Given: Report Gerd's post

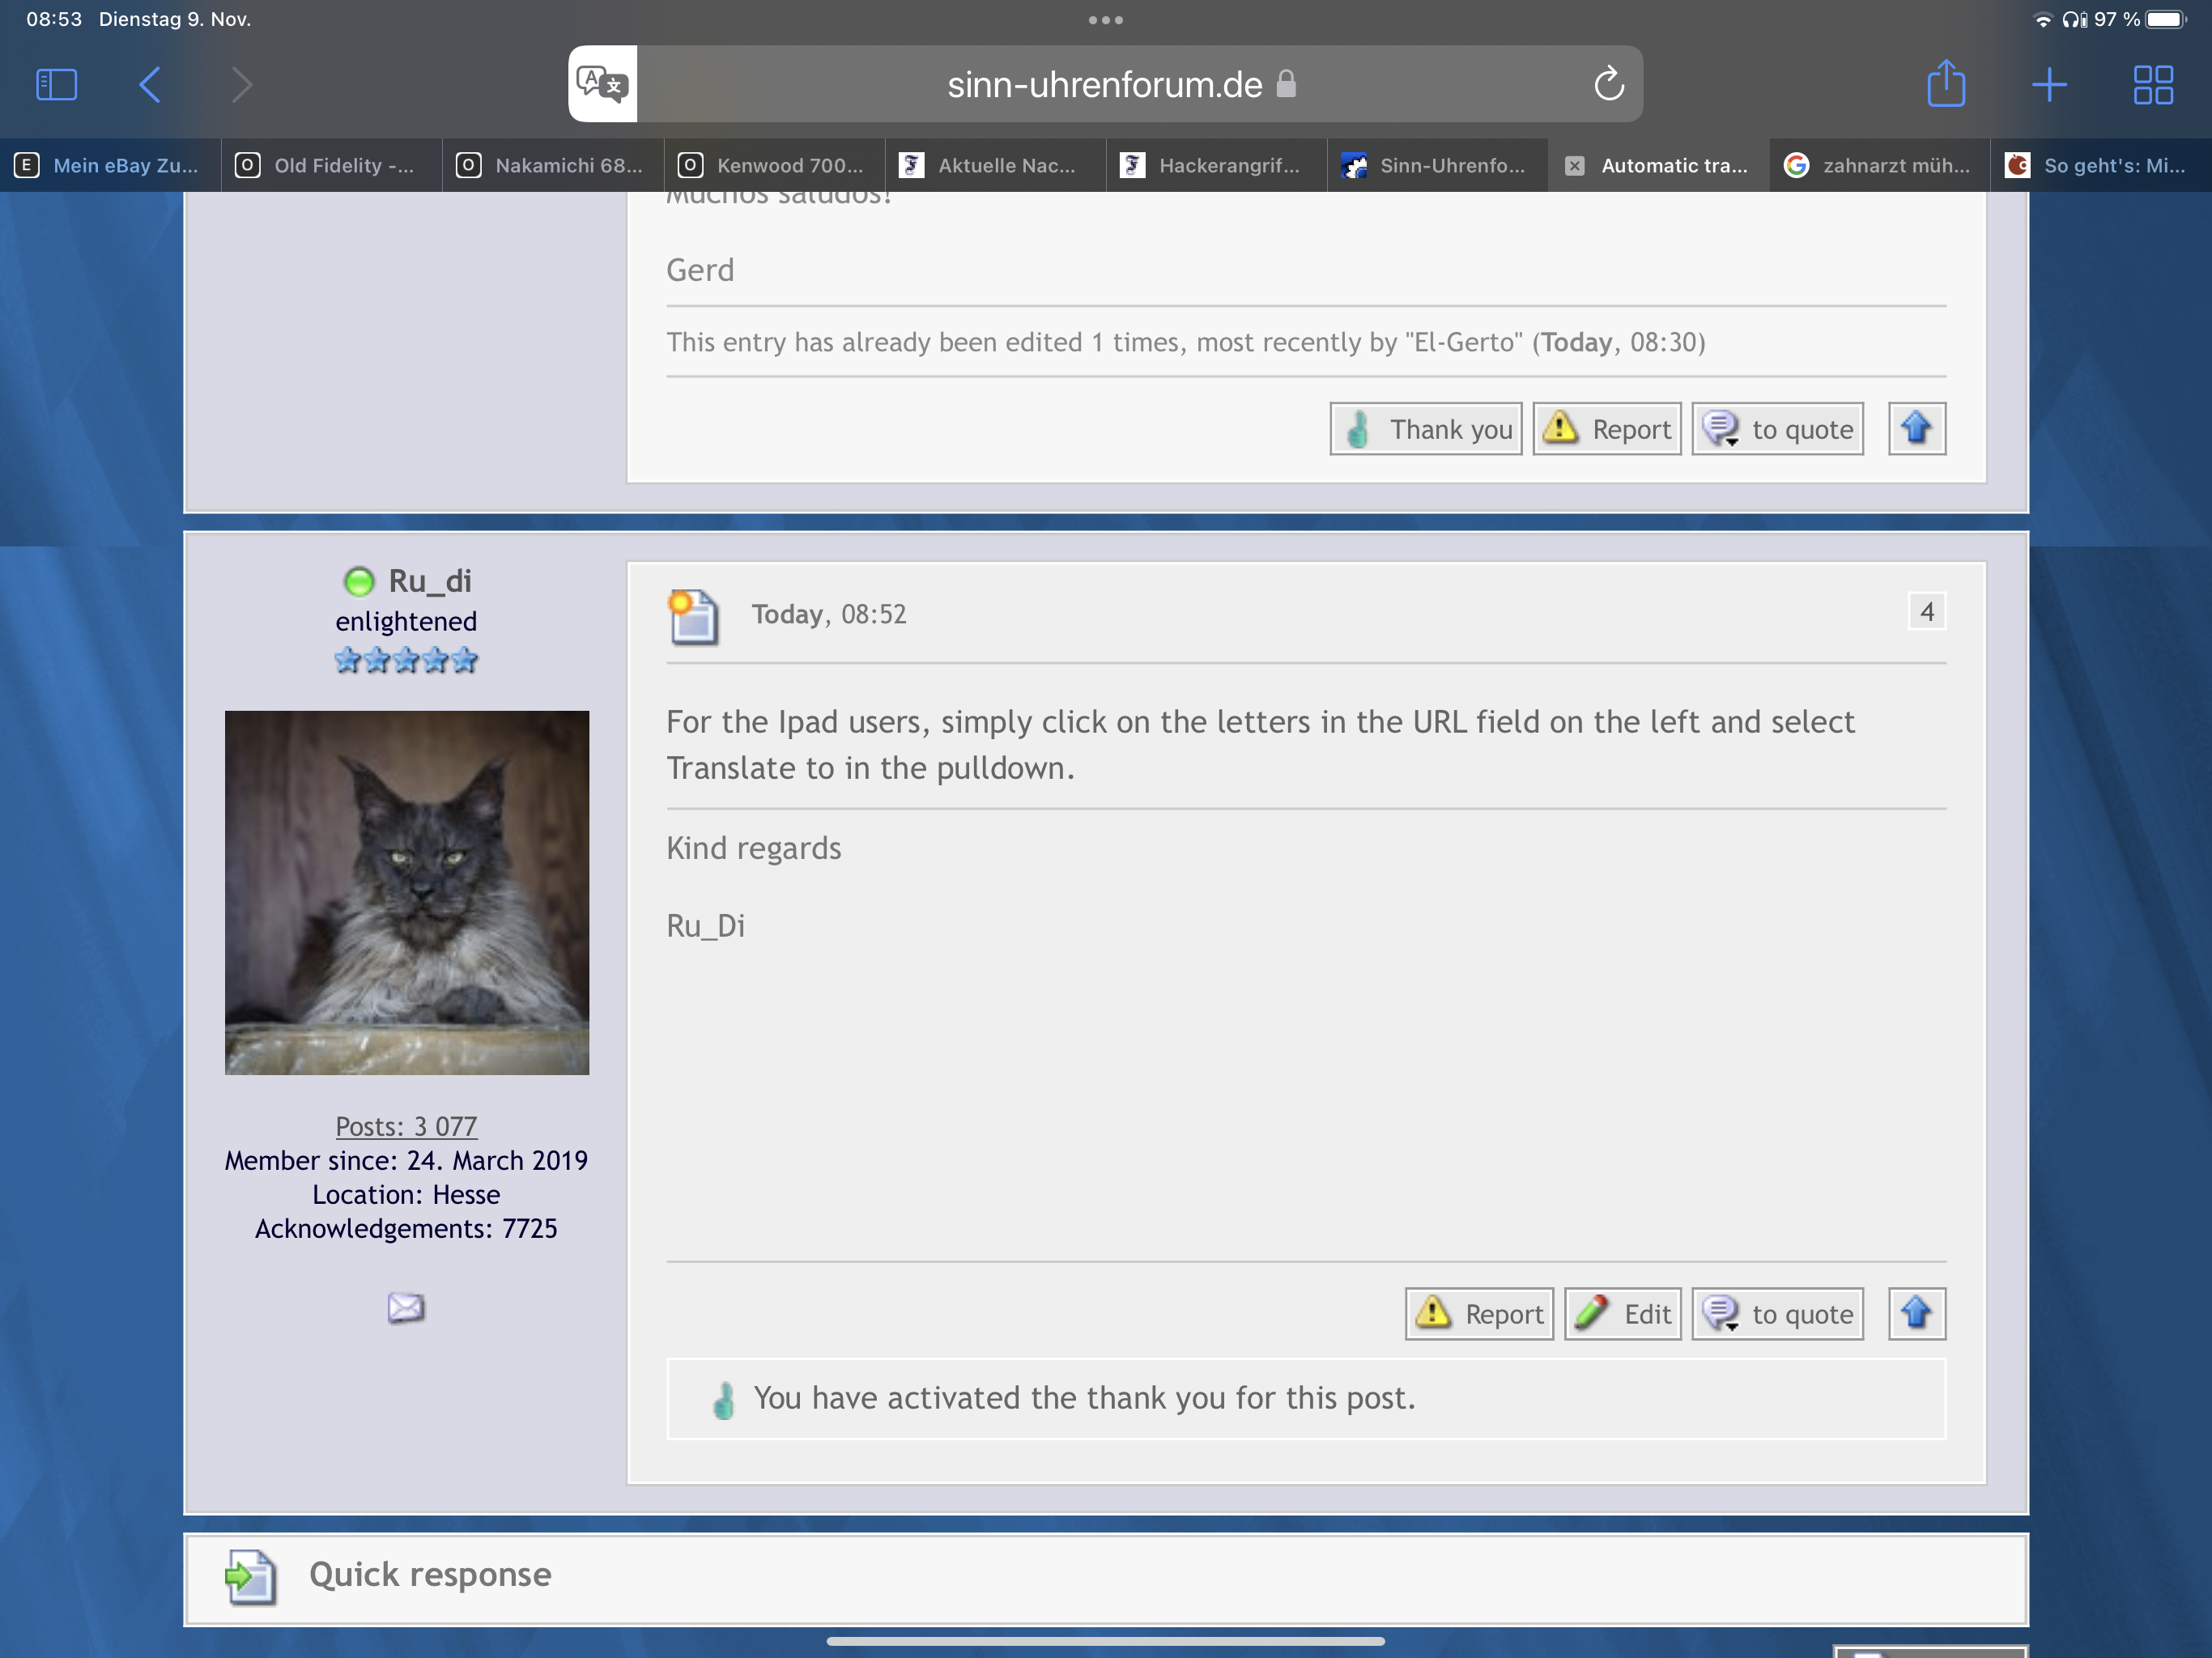Looking at the screenshot, I should coord(1607,429).
